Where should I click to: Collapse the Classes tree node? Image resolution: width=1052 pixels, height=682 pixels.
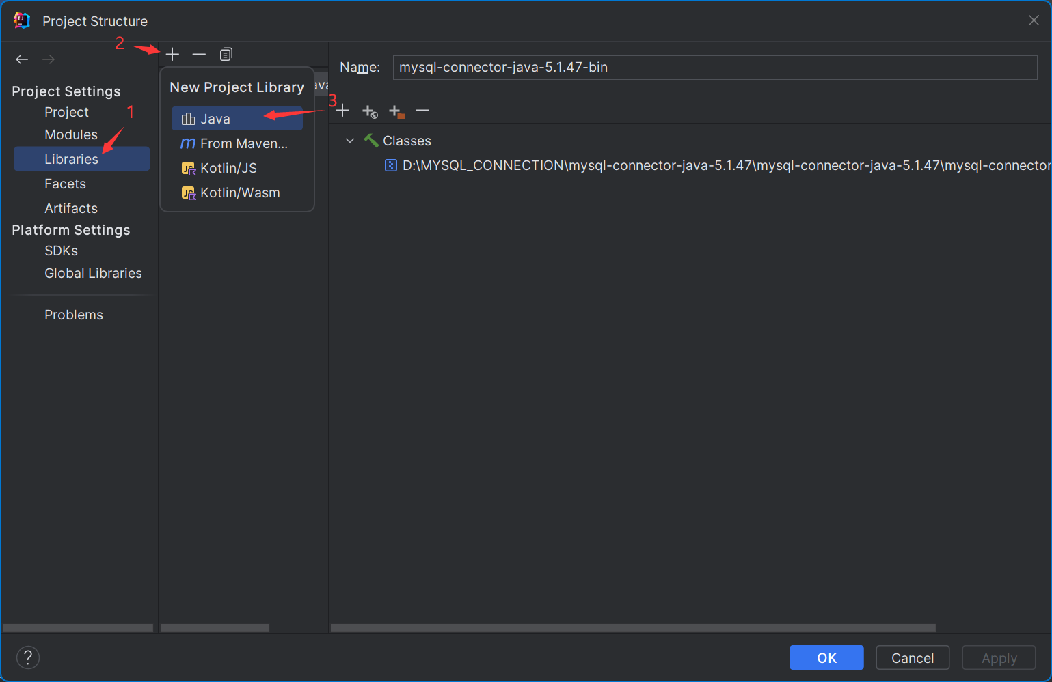[x=350, y=141]
